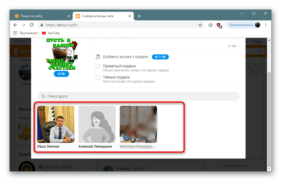Viewport: 281px width, 181px height.
Task: Click the Поиск друга search field
Action: (x=138, y=96)
